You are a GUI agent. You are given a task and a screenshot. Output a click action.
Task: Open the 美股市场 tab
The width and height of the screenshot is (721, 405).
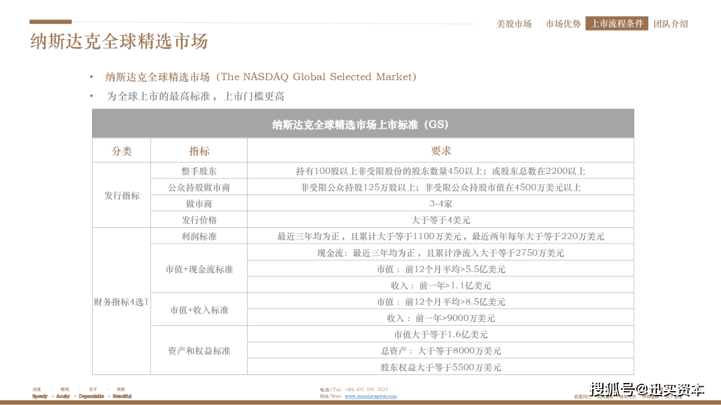pyautogui.click(x=513, y=24)
